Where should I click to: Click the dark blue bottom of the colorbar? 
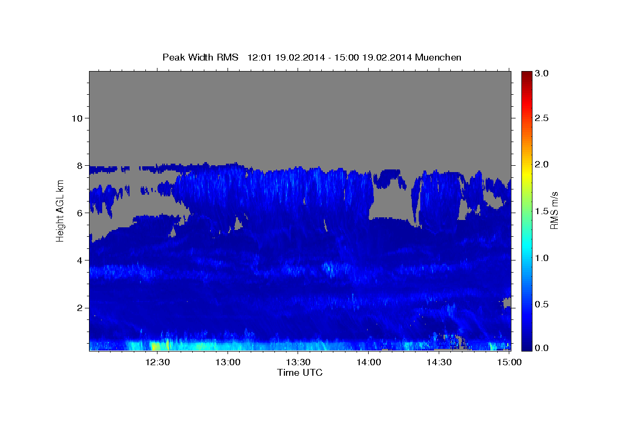[526, 345]
